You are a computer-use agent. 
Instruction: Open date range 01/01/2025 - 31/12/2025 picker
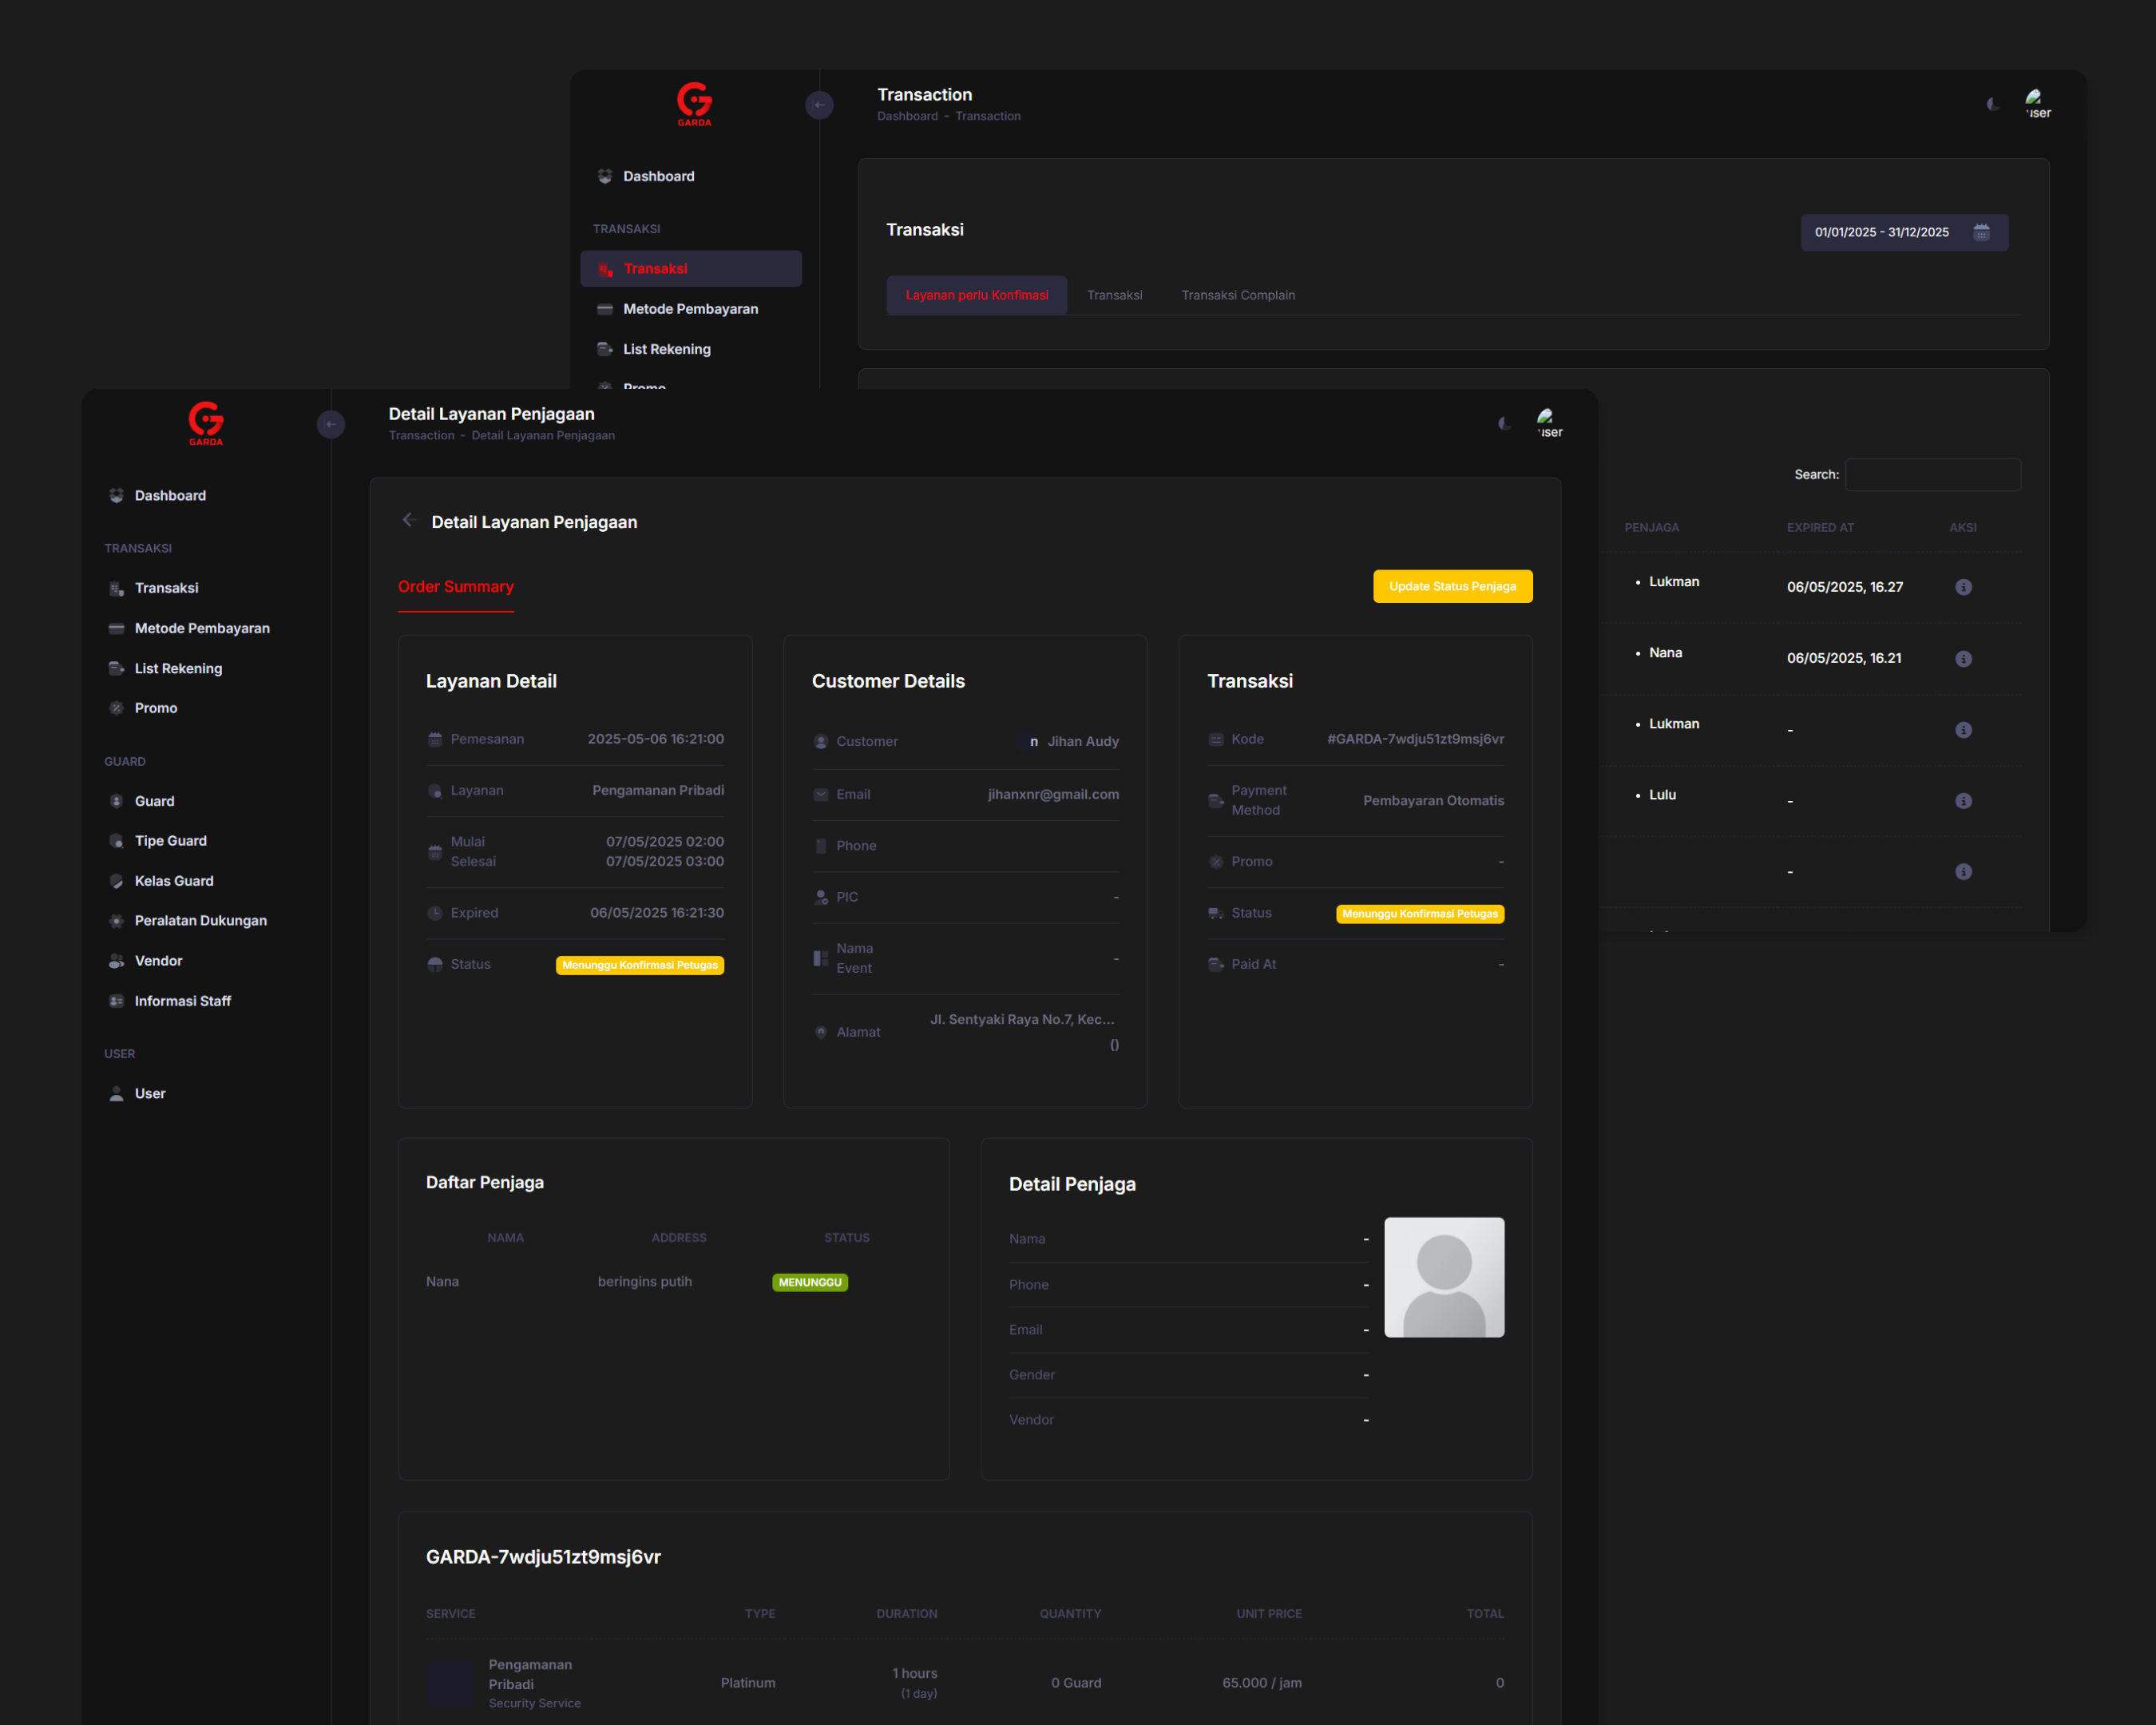coord(1881,232)
